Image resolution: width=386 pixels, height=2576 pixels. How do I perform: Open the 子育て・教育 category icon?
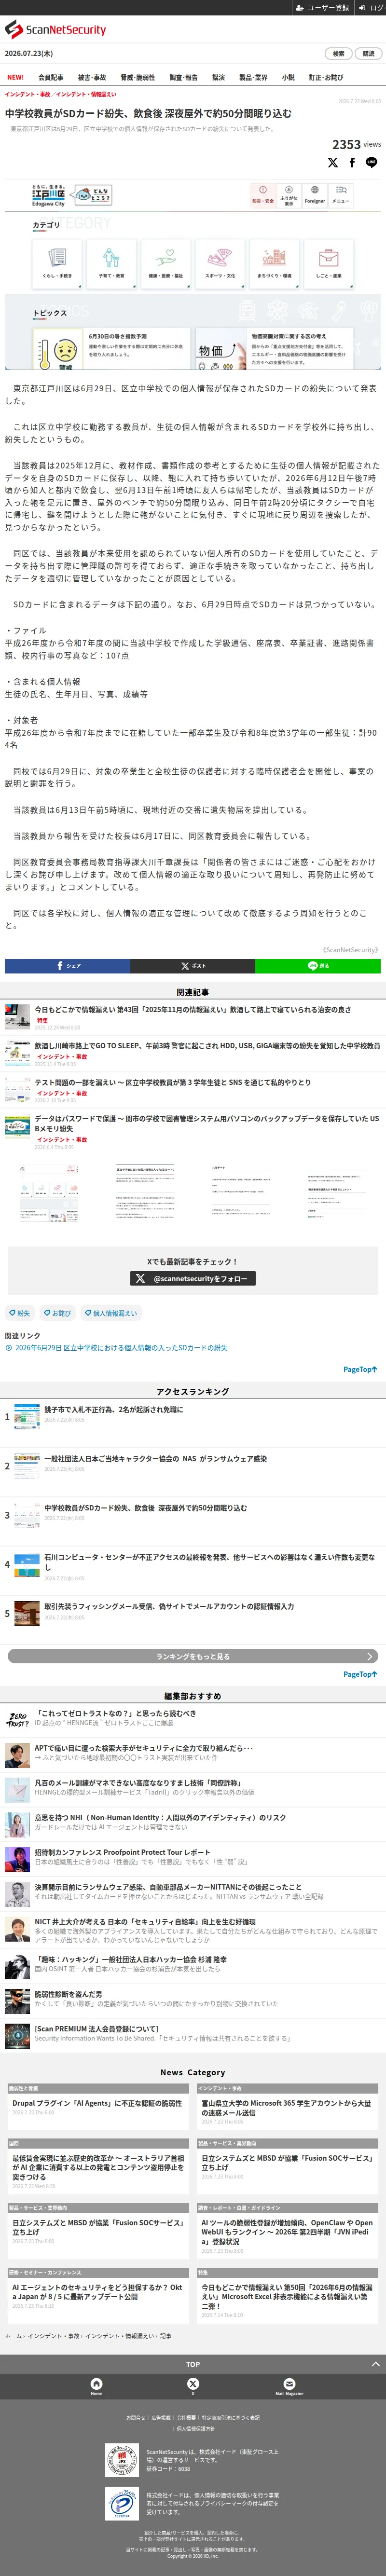(x=112, y=265)
